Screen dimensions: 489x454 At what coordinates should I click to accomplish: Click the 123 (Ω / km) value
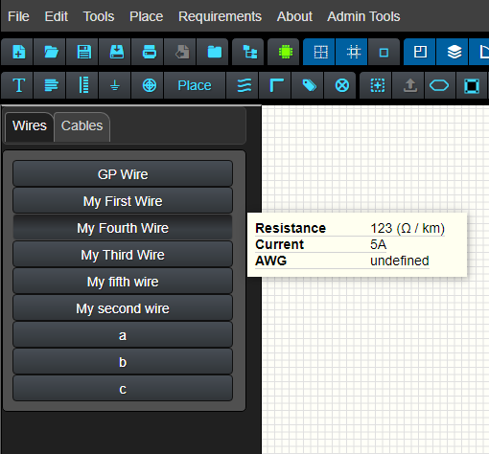[x=407, y=228]
